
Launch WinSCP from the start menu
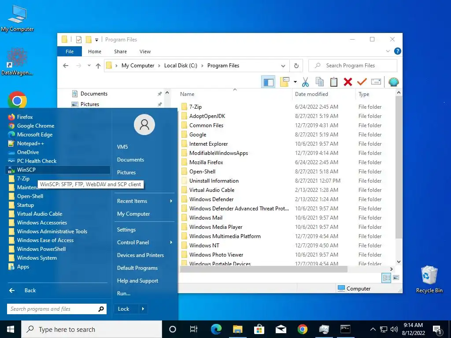click(x=58, y=170)
